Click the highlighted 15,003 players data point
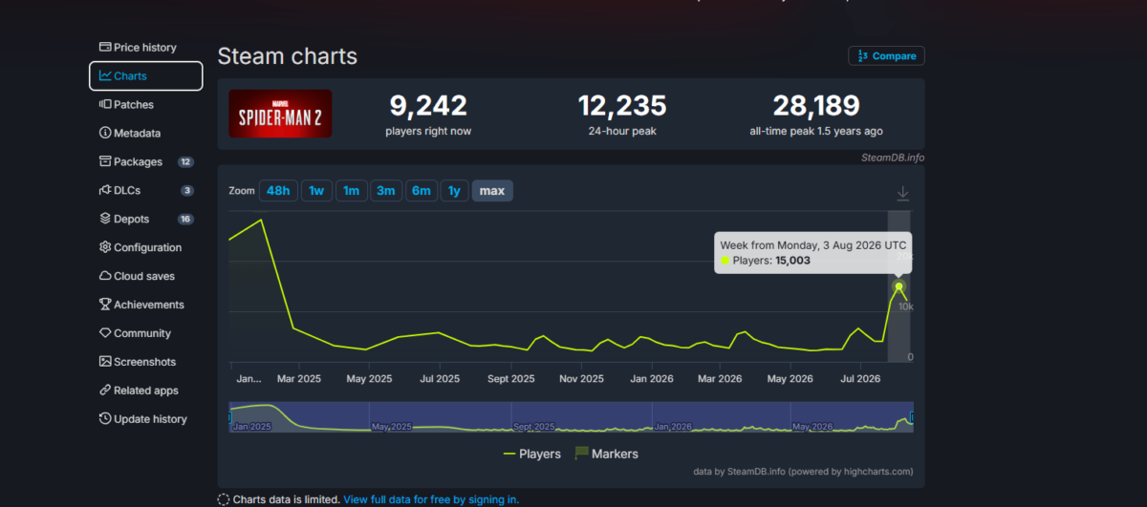The height and width of the screenshot is (507, 1147). click(899, 286)
